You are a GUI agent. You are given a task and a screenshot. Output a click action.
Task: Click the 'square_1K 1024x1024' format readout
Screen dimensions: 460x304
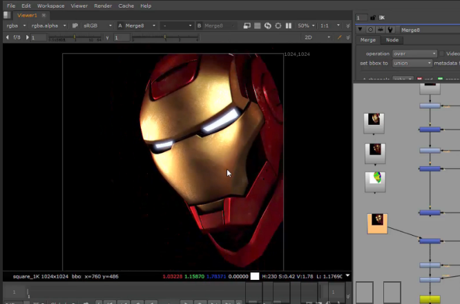41,276
